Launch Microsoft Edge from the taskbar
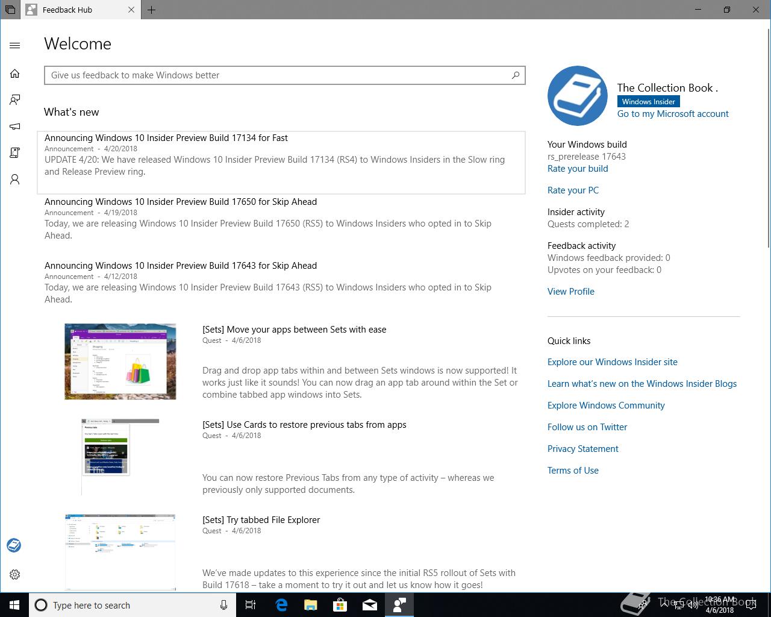The height and width of the screenshot is (617, 771). pyautogui.click(x=281, y=605)
